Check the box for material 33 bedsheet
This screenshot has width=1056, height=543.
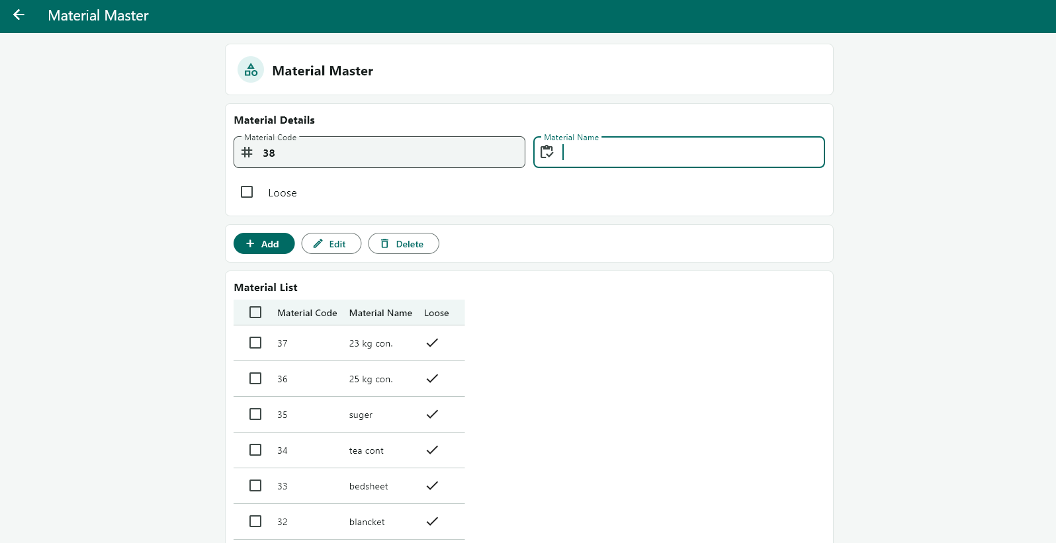pyautogui.click(x=255, y=485)
